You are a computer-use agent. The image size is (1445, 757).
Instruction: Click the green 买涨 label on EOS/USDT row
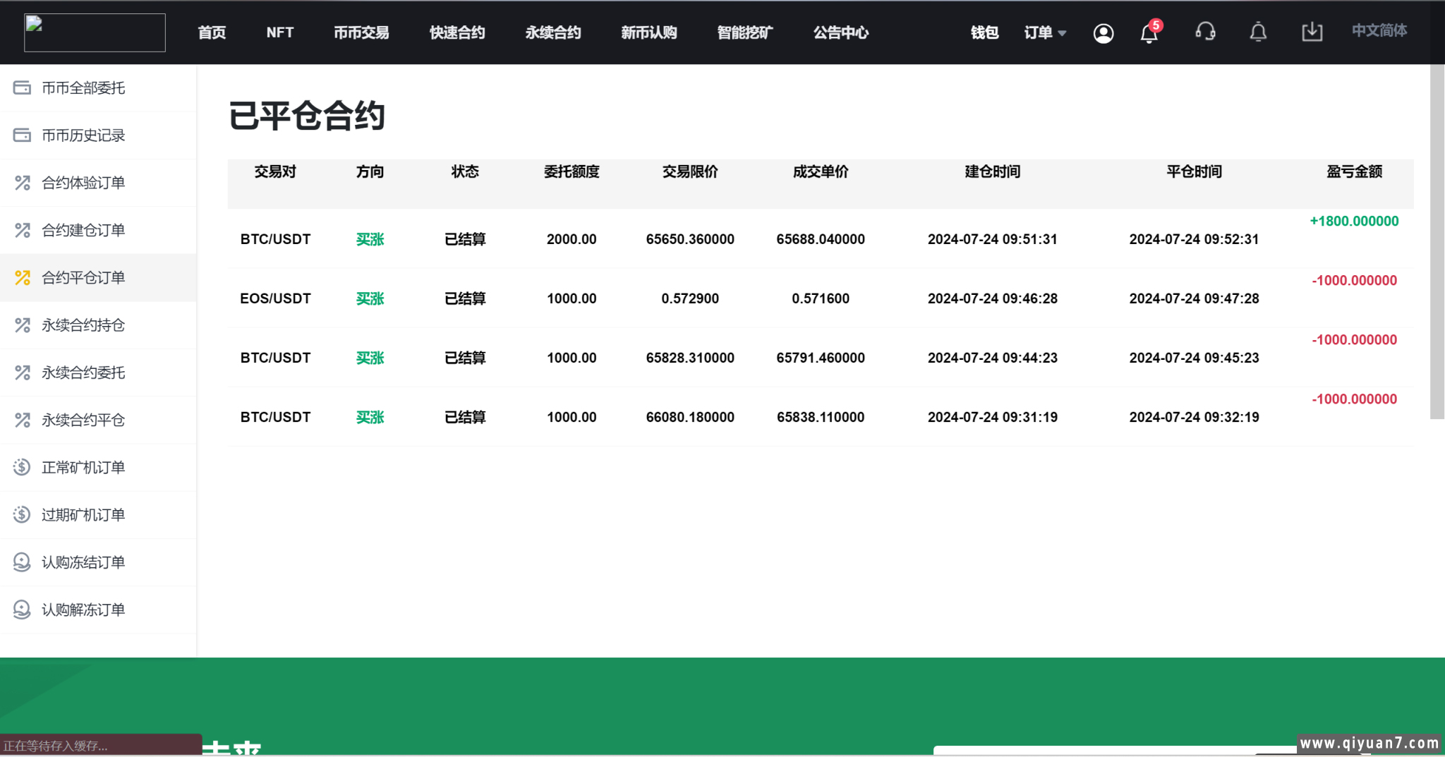click(370, 298)
